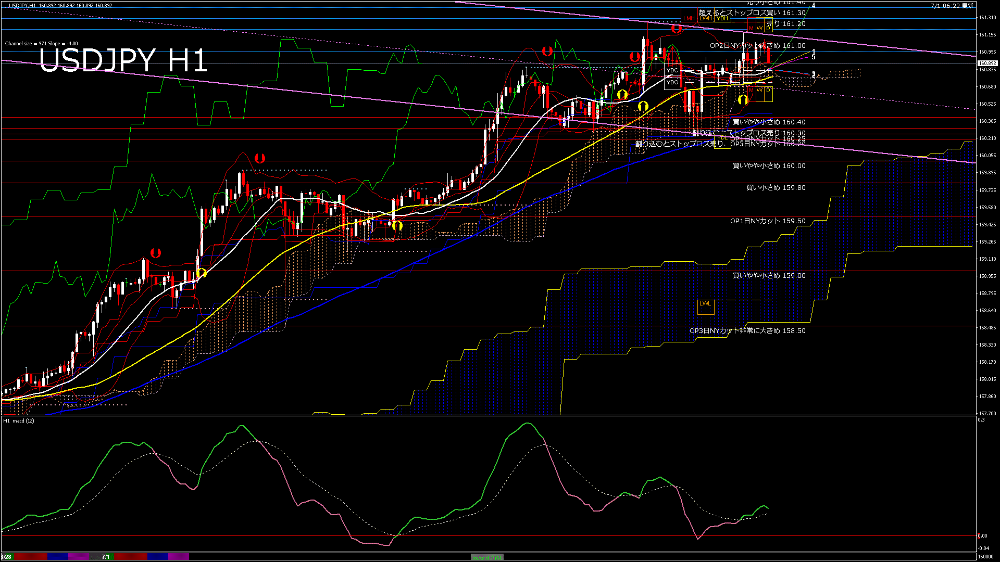Click the OP3日NYカット 158.50 level label
Screen dimensions: 1000x562
click(x=747, y=331)
